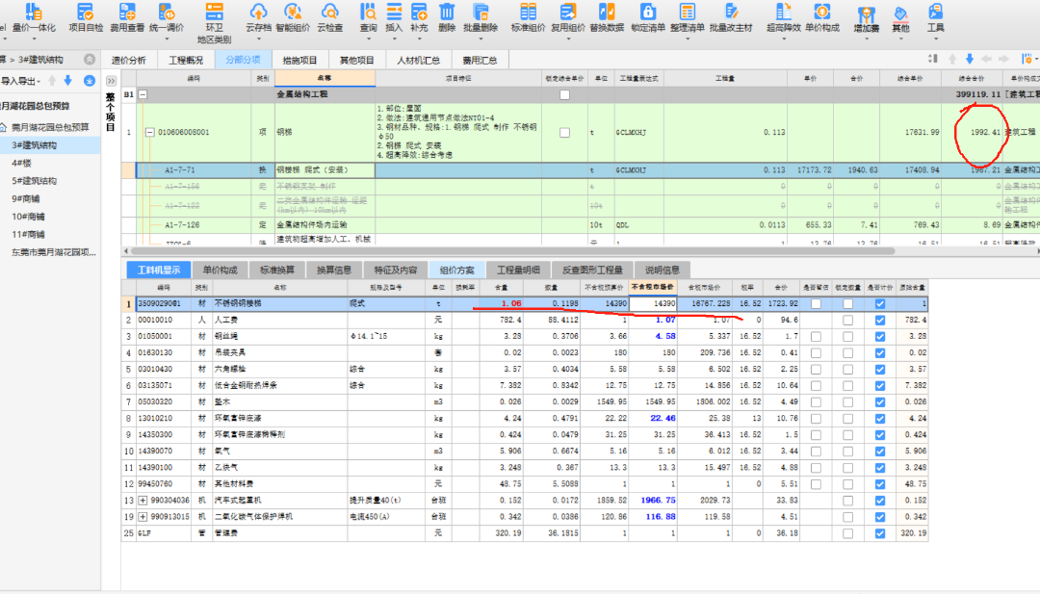Click the 其他 paint-bucket icon
This screenshot has width=1040, height=594.
coord(900,13)
